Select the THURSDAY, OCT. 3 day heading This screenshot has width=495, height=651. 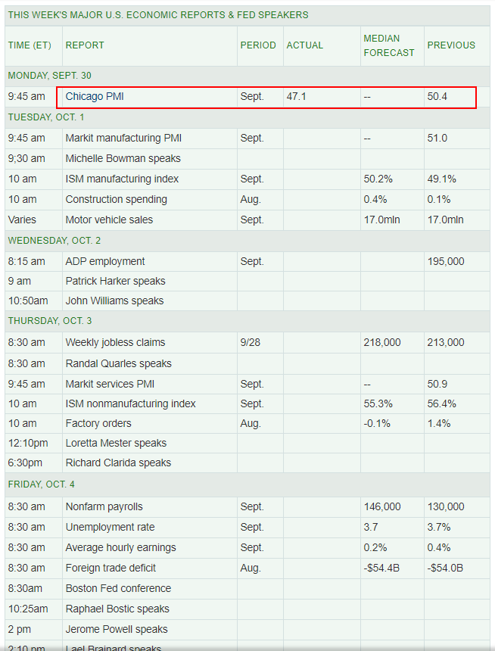click(x=50, y=321)
